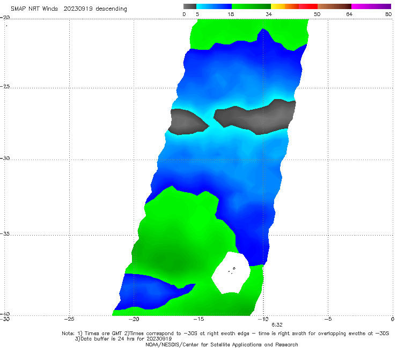Click the color bar label '34'
The height and width of the screenshot is (348, 397).
point(269,14)
